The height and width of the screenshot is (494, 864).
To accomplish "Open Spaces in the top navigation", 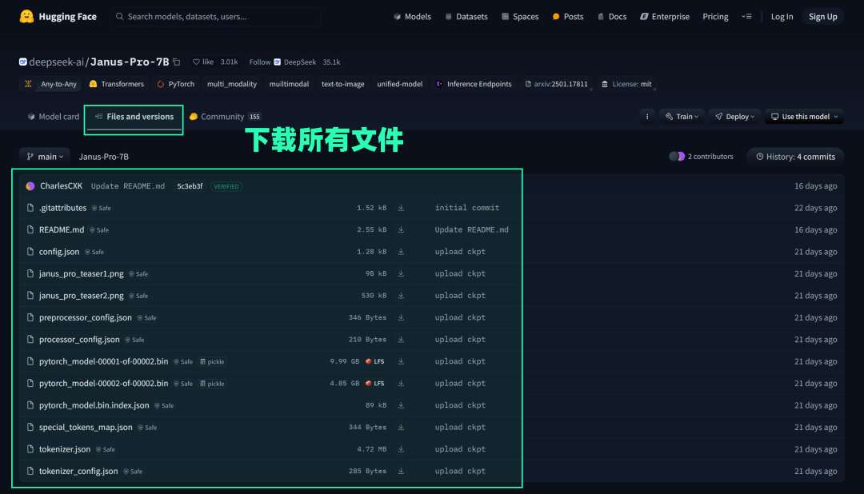I will coord(520,17).
